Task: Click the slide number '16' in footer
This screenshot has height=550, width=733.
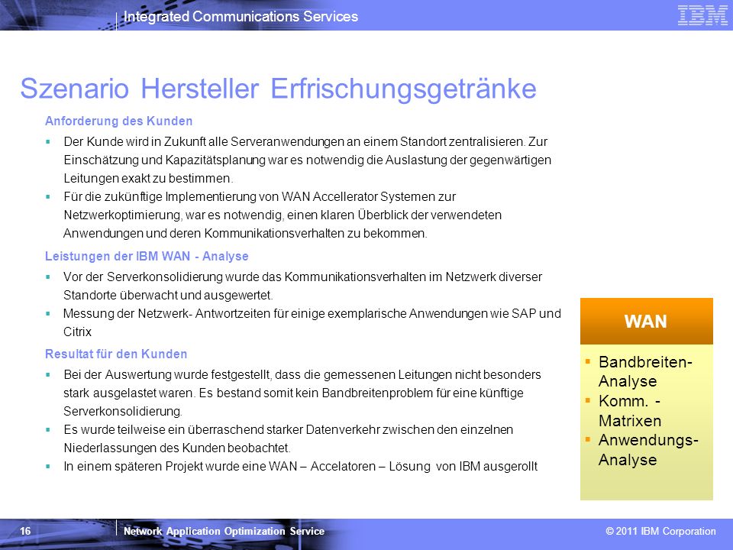Action: coord(25,531)
